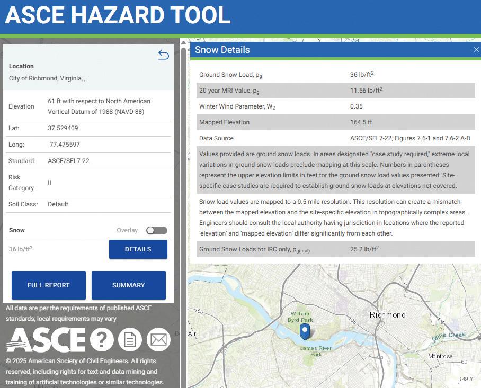Click the side panel vertical scrollbar
481x388 pixels.
pos(183,214)
